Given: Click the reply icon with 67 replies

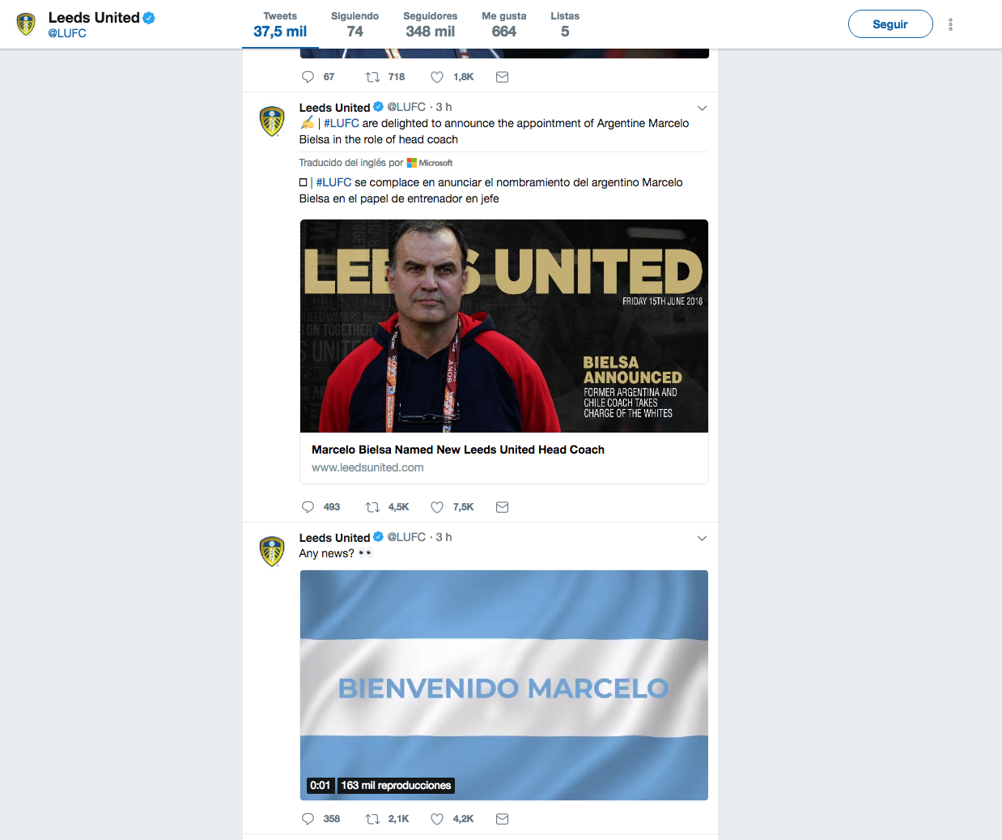Looking at the screenshot, I should [308, 77].
